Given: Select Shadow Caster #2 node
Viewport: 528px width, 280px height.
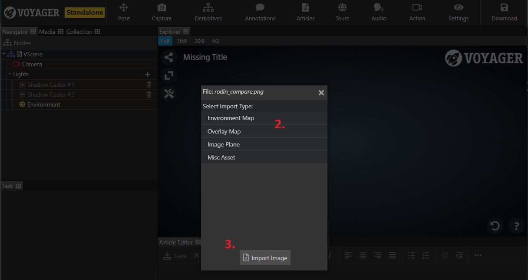Looking at the screenshot, I should pos(51,94).
